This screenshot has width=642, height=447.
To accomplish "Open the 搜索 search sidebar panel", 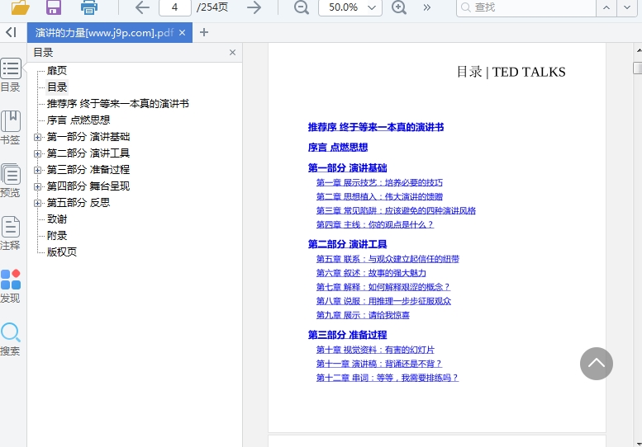I will pos(10,339).
